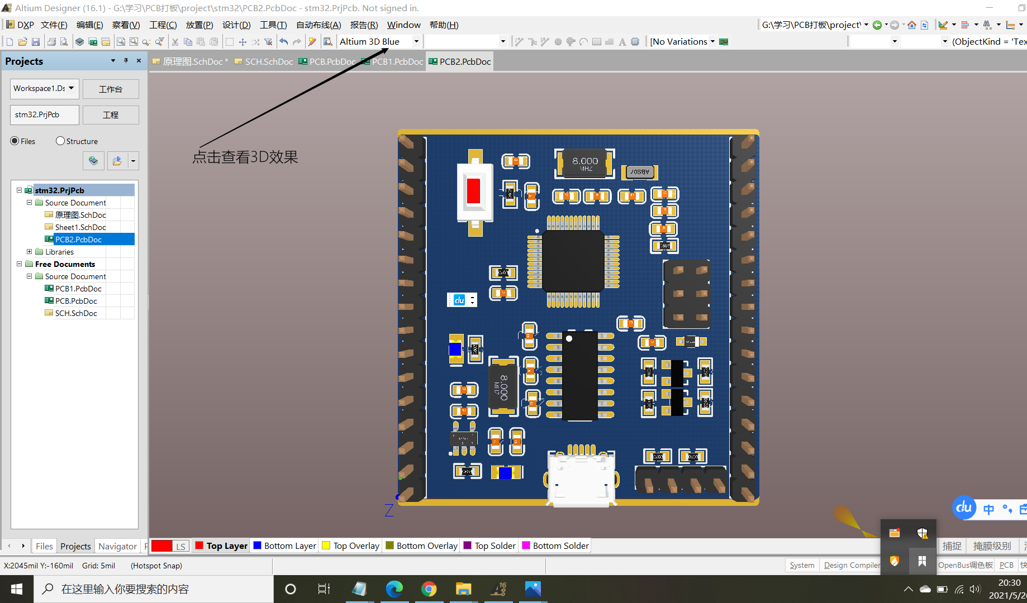
Task: Click the Windows Start button
Action: (x=17, y=589)
